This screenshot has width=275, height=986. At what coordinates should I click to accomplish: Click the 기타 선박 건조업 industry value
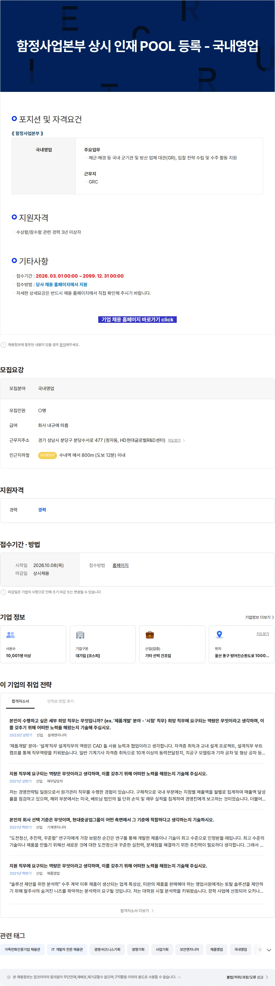[x=158, y=655]
